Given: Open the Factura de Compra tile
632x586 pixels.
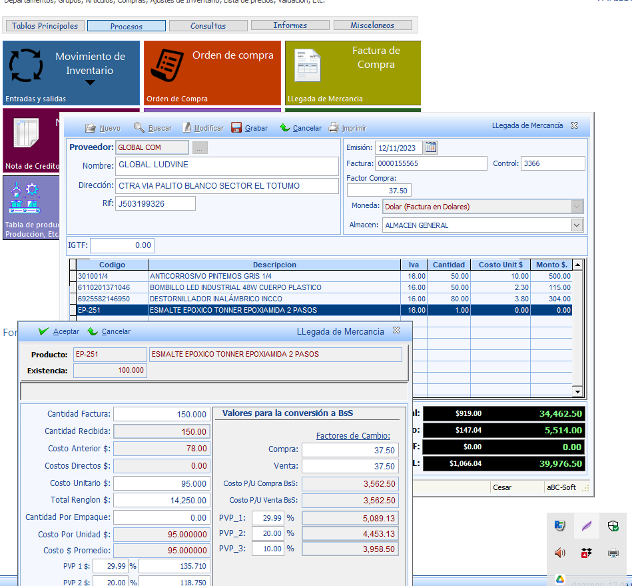Looking at the screenshot, I should tap(353, 73).
